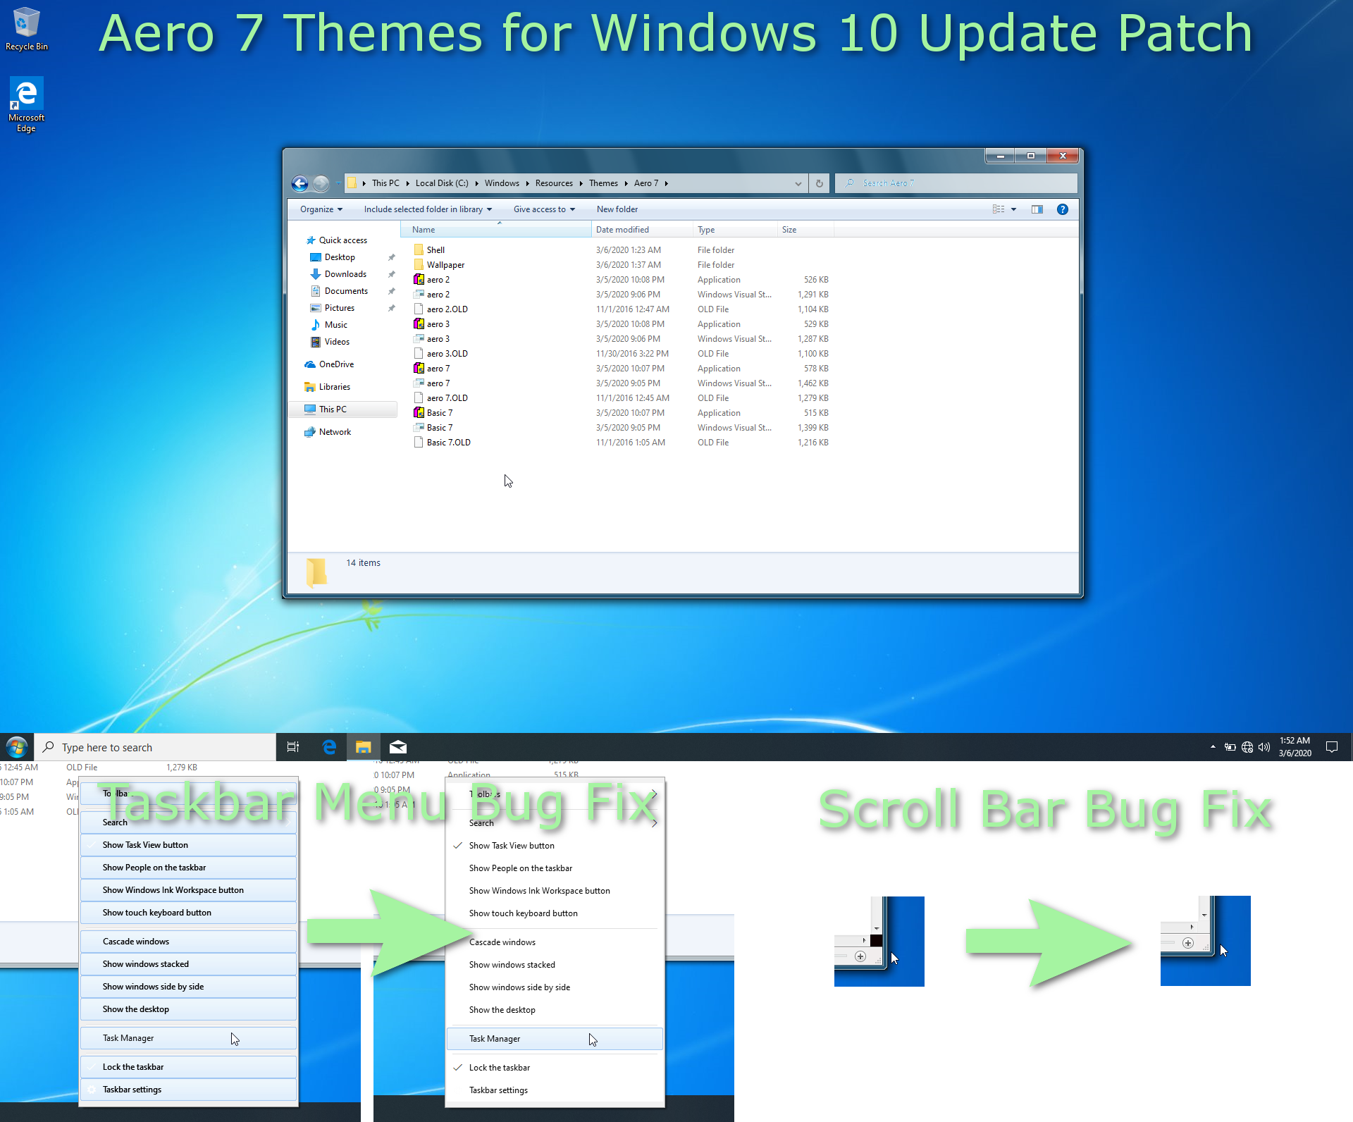
Task: Open Give access to dropdown
Action: pos(544,209)
